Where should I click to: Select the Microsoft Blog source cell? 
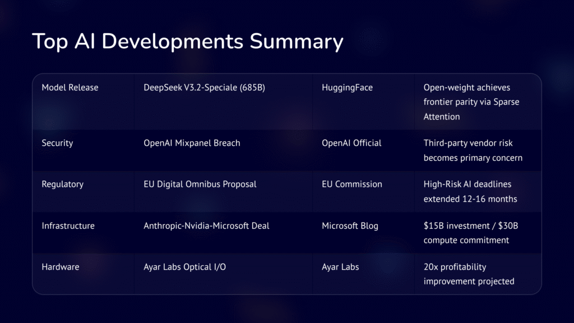tap(350, 225)
